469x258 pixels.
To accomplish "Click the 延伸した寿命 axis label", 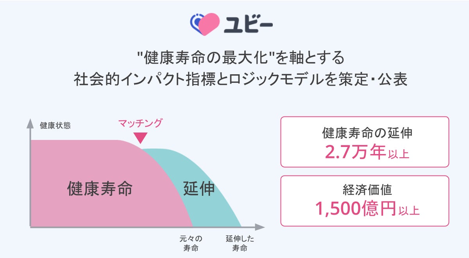I will click(x=240, y=243).
